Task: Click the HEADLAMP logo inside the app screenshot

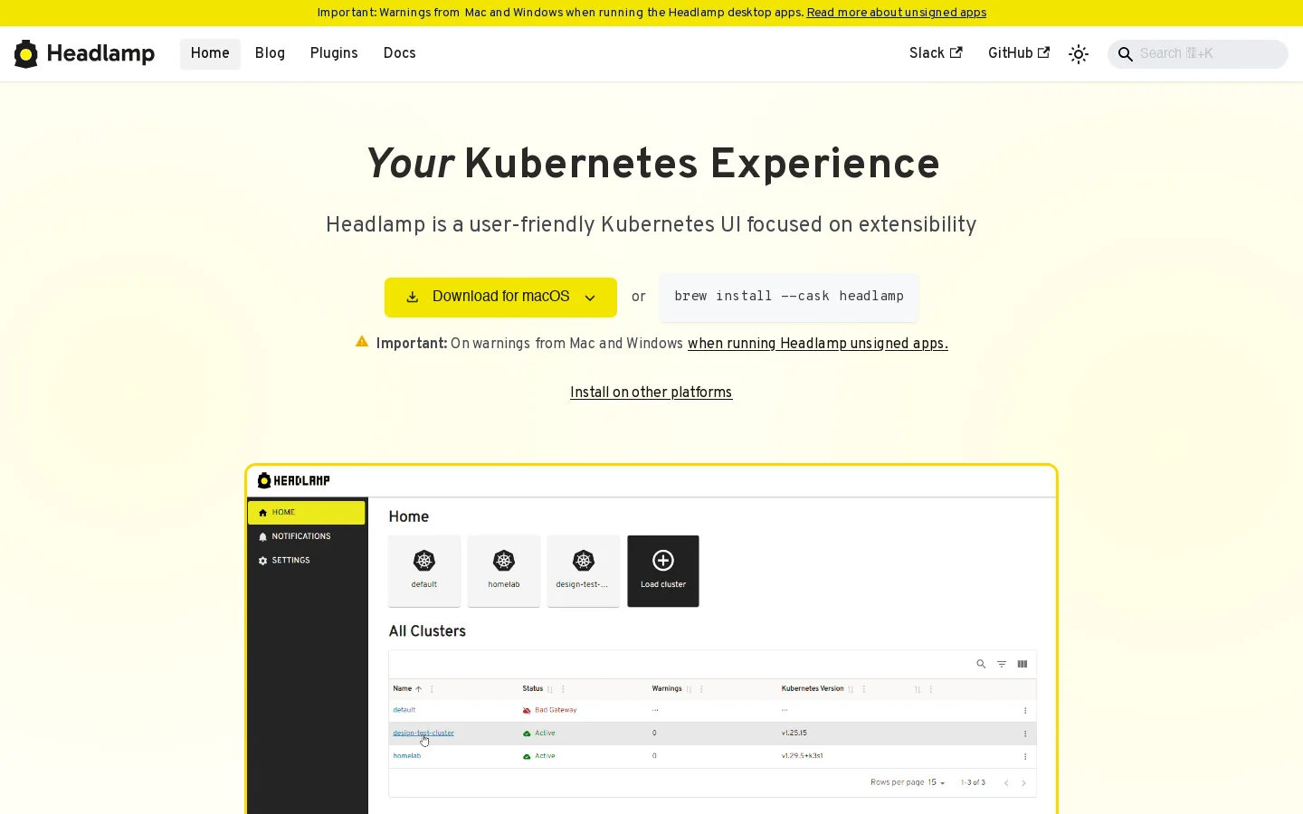Action: click(x=294, y=480)
